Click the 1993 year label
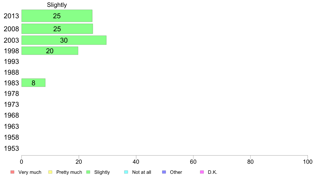 (11, 61)
